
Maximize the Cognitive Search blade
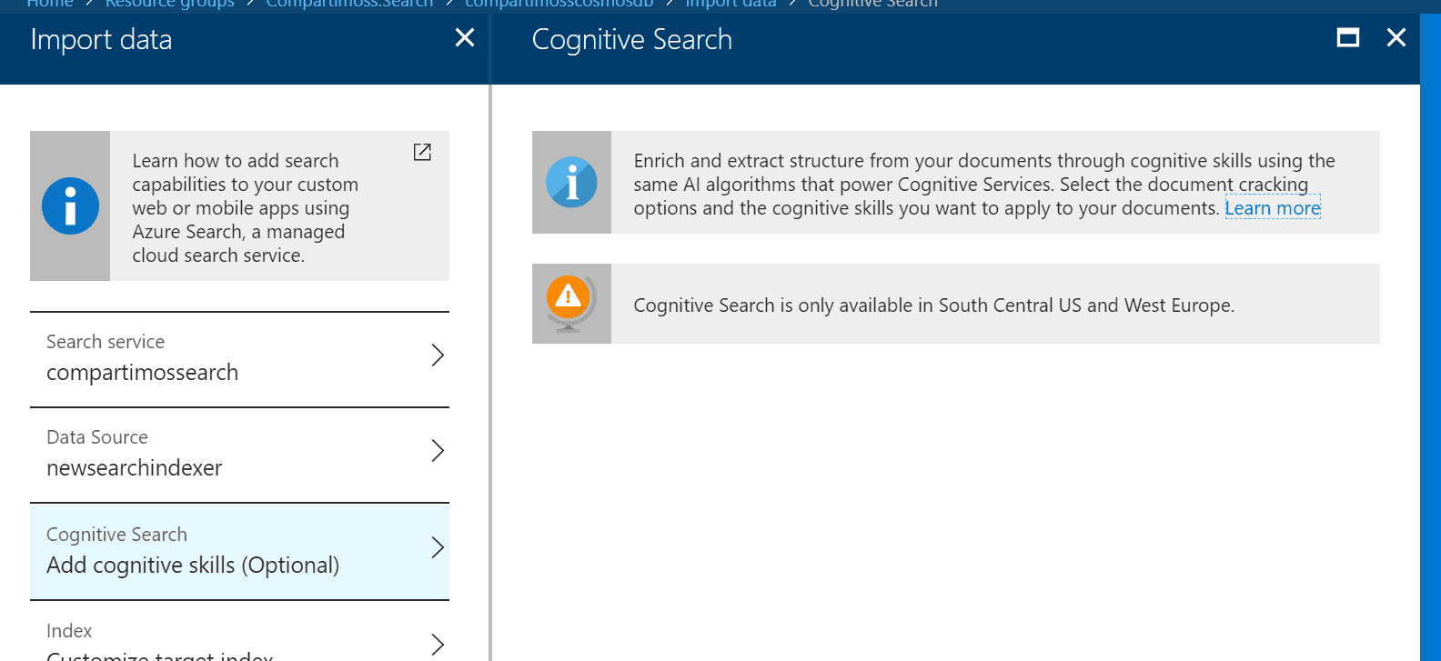[1348, 37]
